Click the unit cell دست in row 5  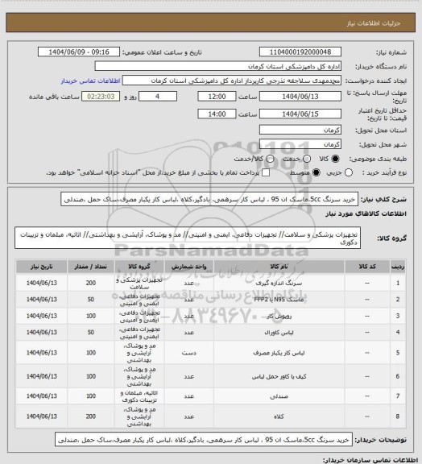click(x=188, y=353)
